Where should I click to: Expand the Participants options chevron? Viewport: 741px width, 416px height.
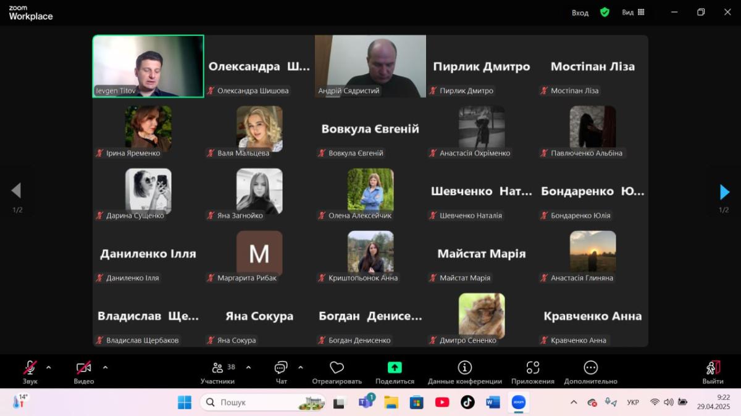coord(248,368)
